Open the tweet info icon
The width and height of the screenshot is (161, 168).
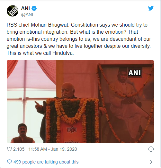[151, 149]
